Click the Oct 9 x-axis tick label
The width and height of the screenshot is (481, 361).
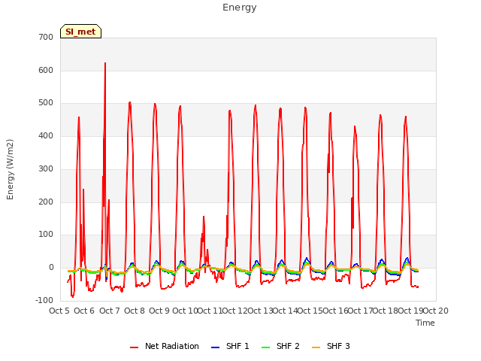pyautogui.click(x=159, y=311)
